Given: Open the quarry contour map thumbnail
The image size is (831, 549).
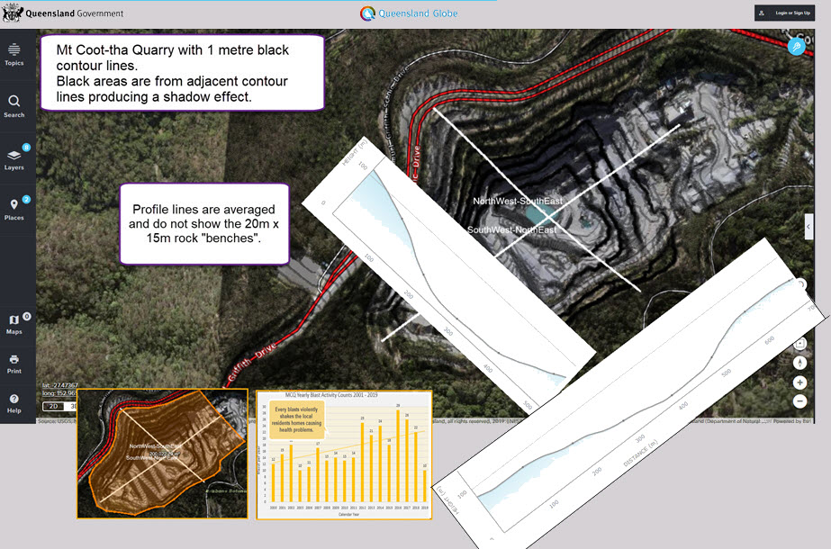Looking at the screenshot, I should click(x=161, y=454).
